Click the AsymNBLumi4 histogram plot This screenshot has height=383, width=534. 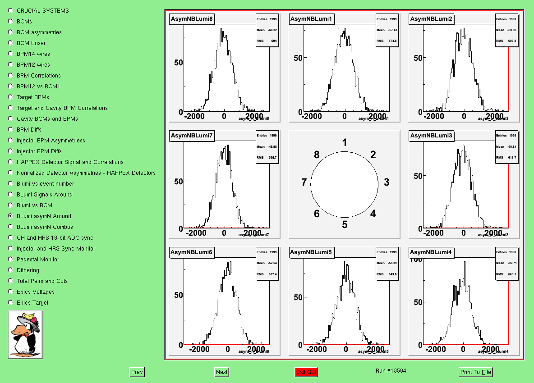464,301
